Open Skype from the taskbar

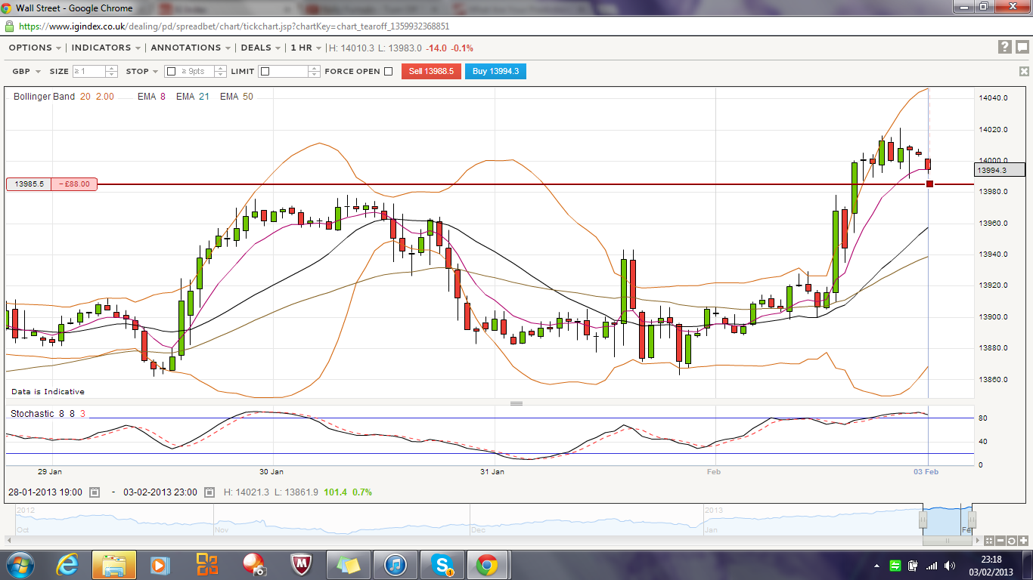(x=441, y=564)
